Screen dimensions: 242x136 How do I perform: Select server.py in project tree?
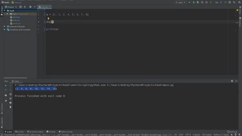(15, 23)
